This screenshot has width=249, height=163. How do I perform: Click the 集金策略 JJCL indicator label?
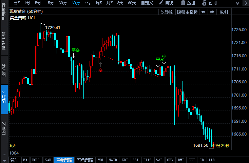click(23, 18)
